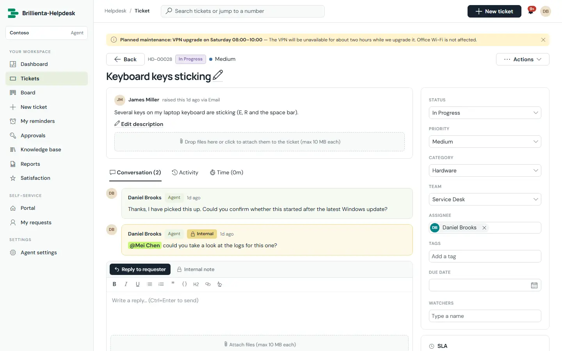
Task: Open the Team dropdown showing Service Desk
Action: click(x=485, y=199)
